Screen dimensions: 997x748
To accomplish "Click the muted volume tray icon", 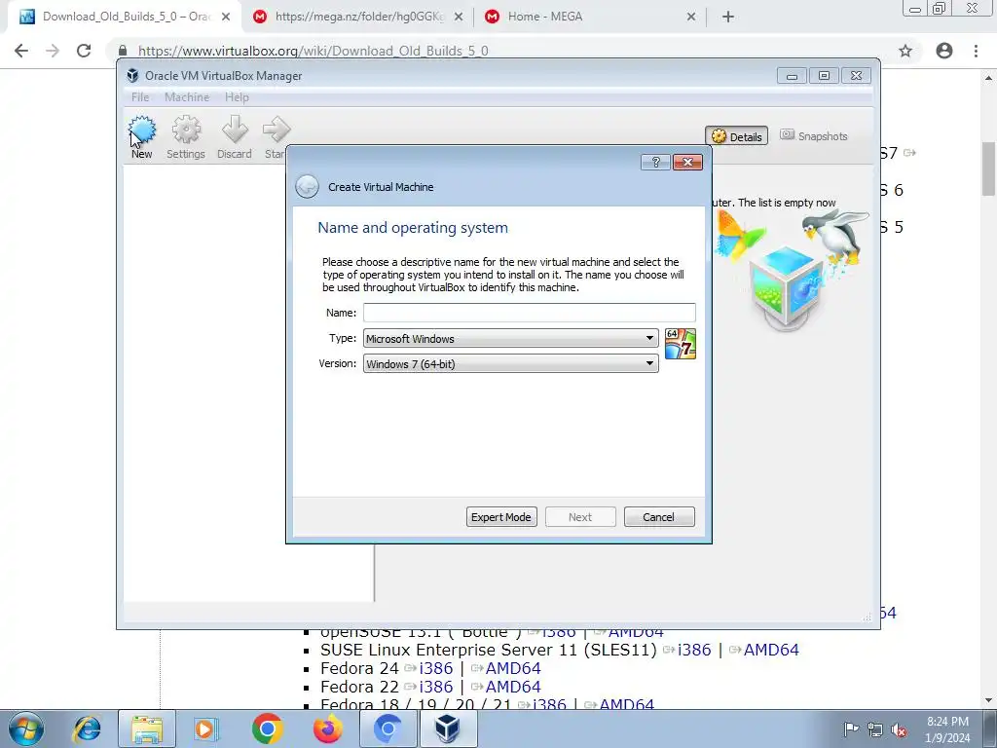I will click(899, 730).
